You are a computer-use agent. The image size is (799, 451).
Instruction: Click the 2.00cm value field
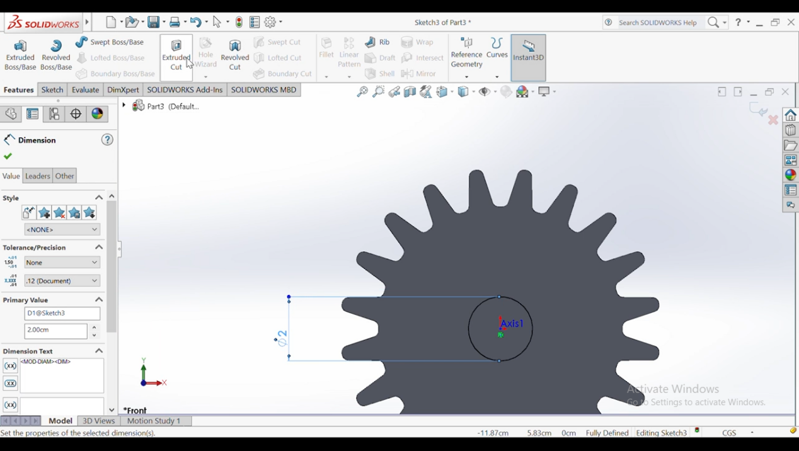pyautogui.click(x=56, y=331)
